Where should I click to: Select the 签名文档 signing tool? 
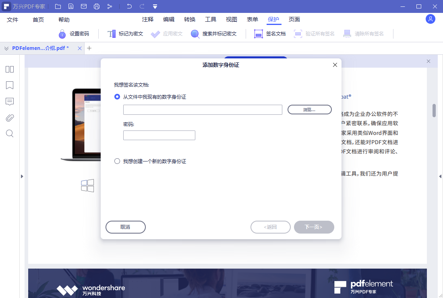(x=270, y=34)
